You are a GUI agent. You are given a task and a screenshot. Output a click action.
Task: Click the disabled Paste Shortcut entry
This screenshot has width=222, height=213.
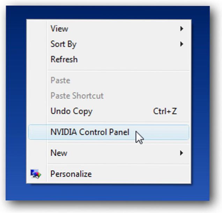coord(77,96)
